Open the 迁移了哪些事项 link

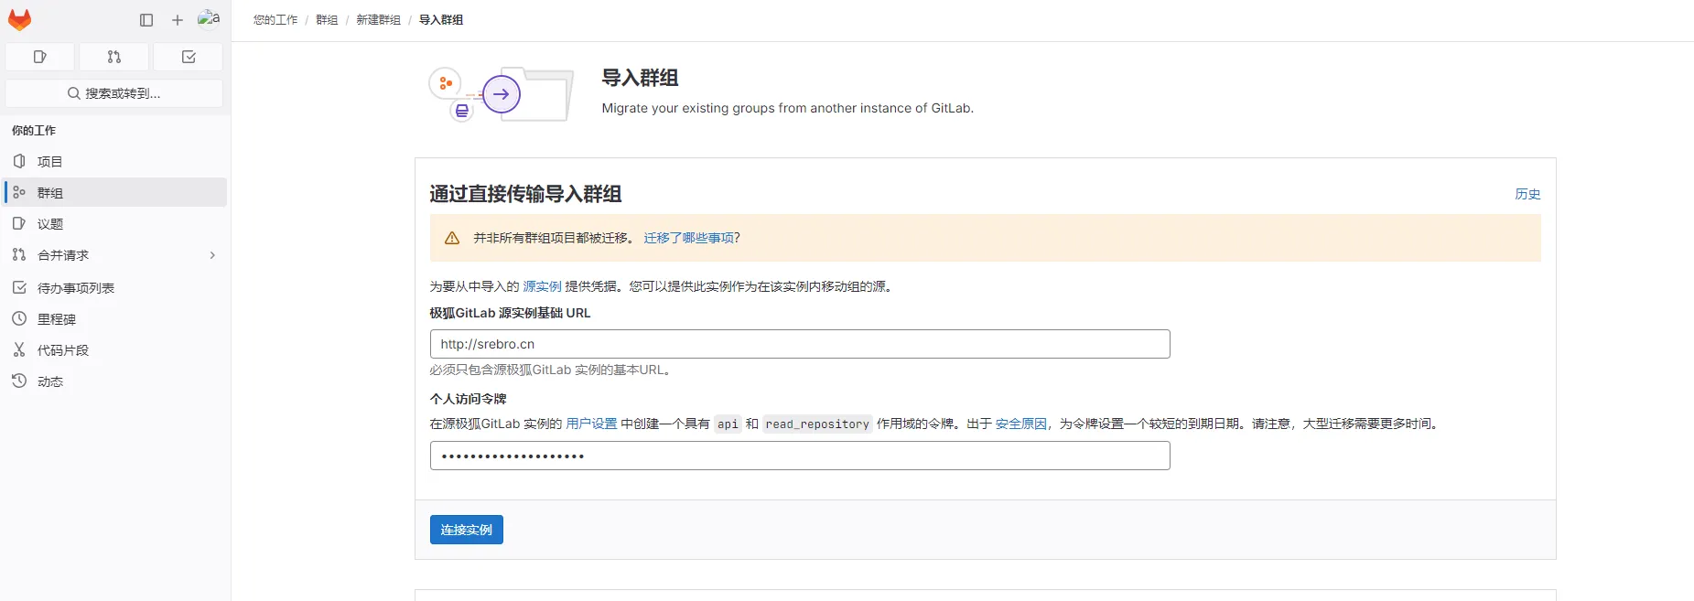click(x=688, y=238)
